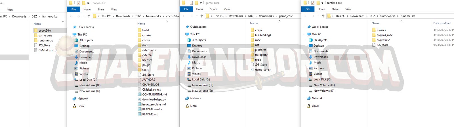
Task: Open the thirdparty folder in game_core
Action: point(261,55)
